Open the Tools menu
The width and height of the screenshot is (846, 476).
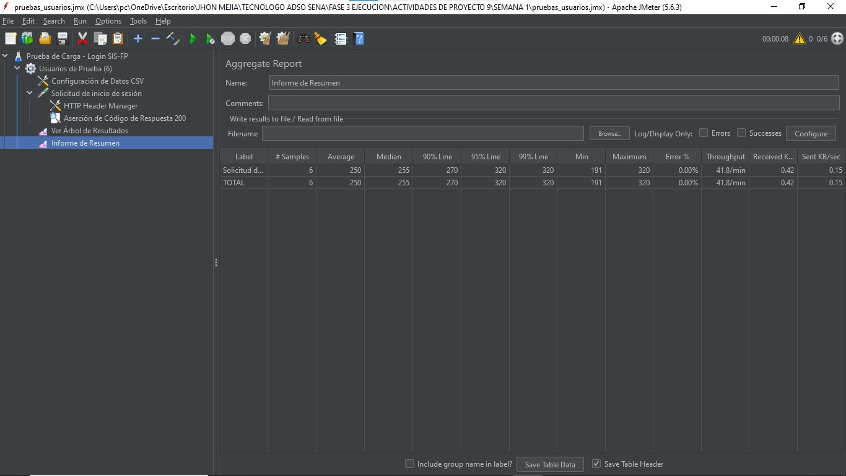[x=138, y=21]
